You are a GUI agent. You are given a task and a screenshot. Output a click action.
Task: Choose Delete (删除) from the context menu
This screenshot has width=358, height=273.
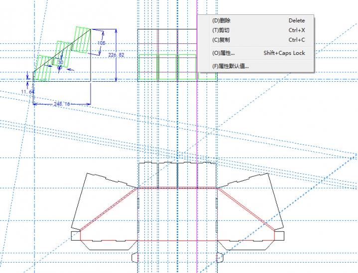[222, 21]
